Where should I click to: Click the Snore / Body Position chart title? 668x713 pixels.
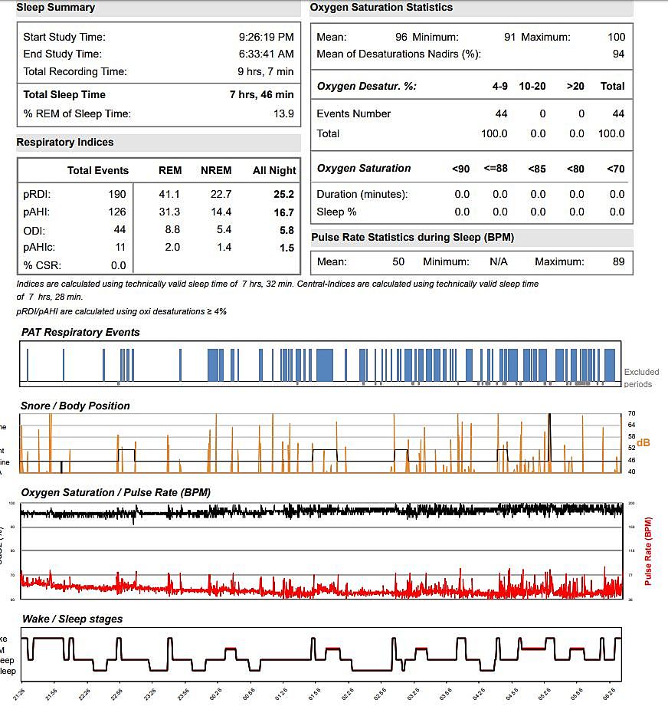tap(75, 406)
